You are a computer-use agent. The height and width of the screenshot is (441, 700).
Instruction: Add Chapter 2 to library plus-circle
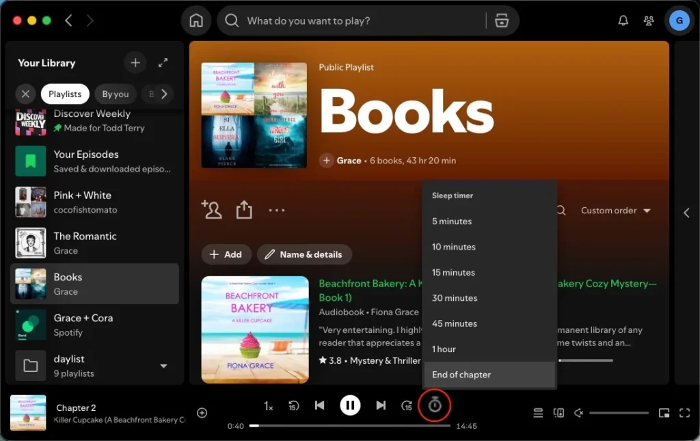point(202,413)
